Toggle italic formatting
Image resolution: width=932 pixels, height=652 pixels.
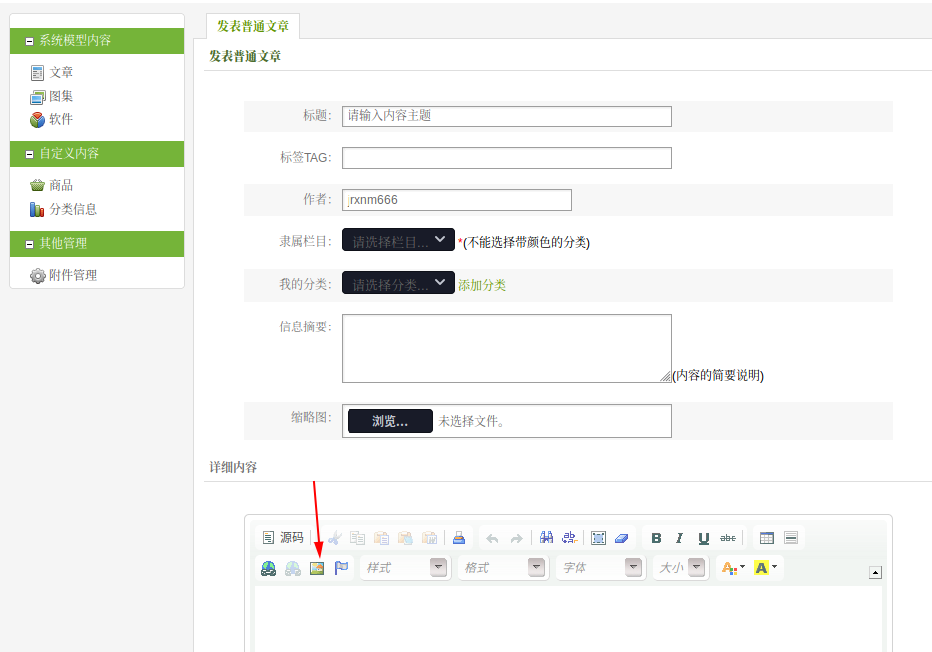680,538
